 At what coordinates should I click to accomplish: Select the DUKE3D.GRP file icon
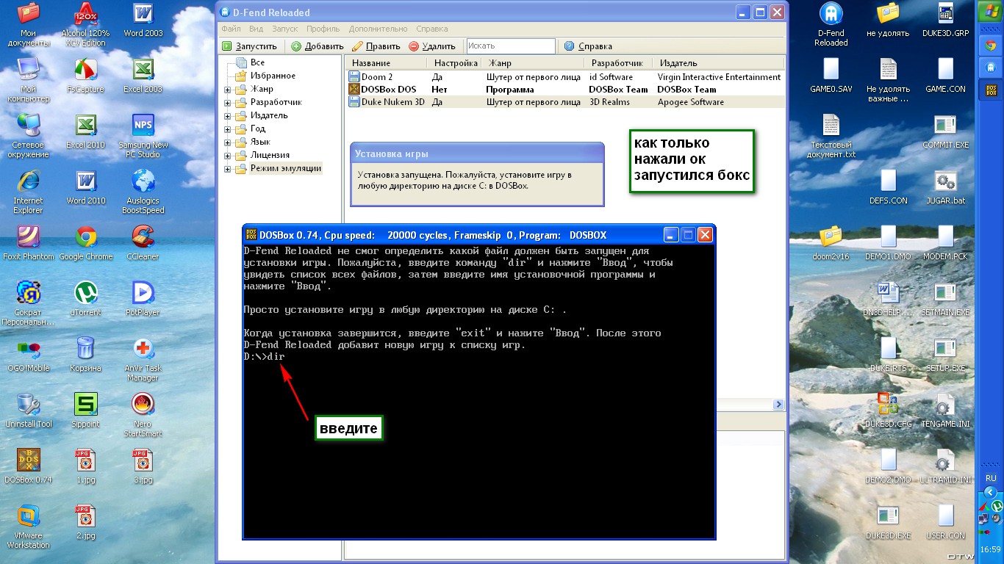click(945, 15)
